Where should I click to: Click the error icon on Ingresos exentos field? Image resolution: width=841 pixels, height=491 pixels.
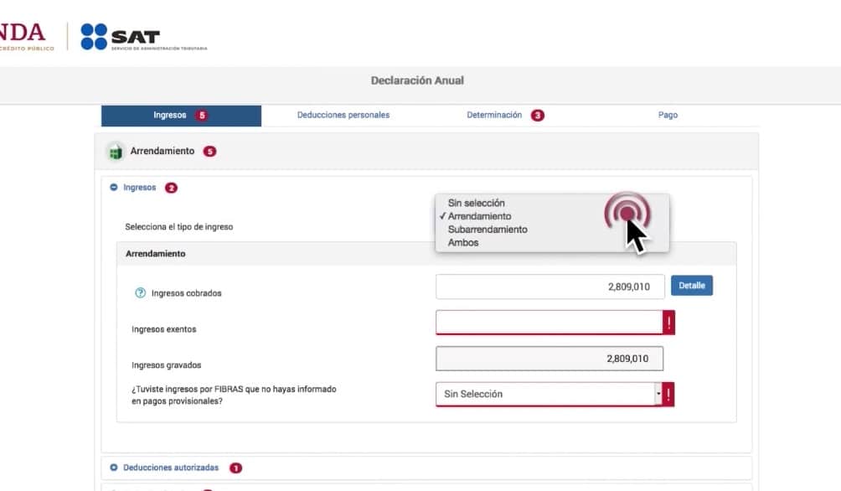coord(668,323)
